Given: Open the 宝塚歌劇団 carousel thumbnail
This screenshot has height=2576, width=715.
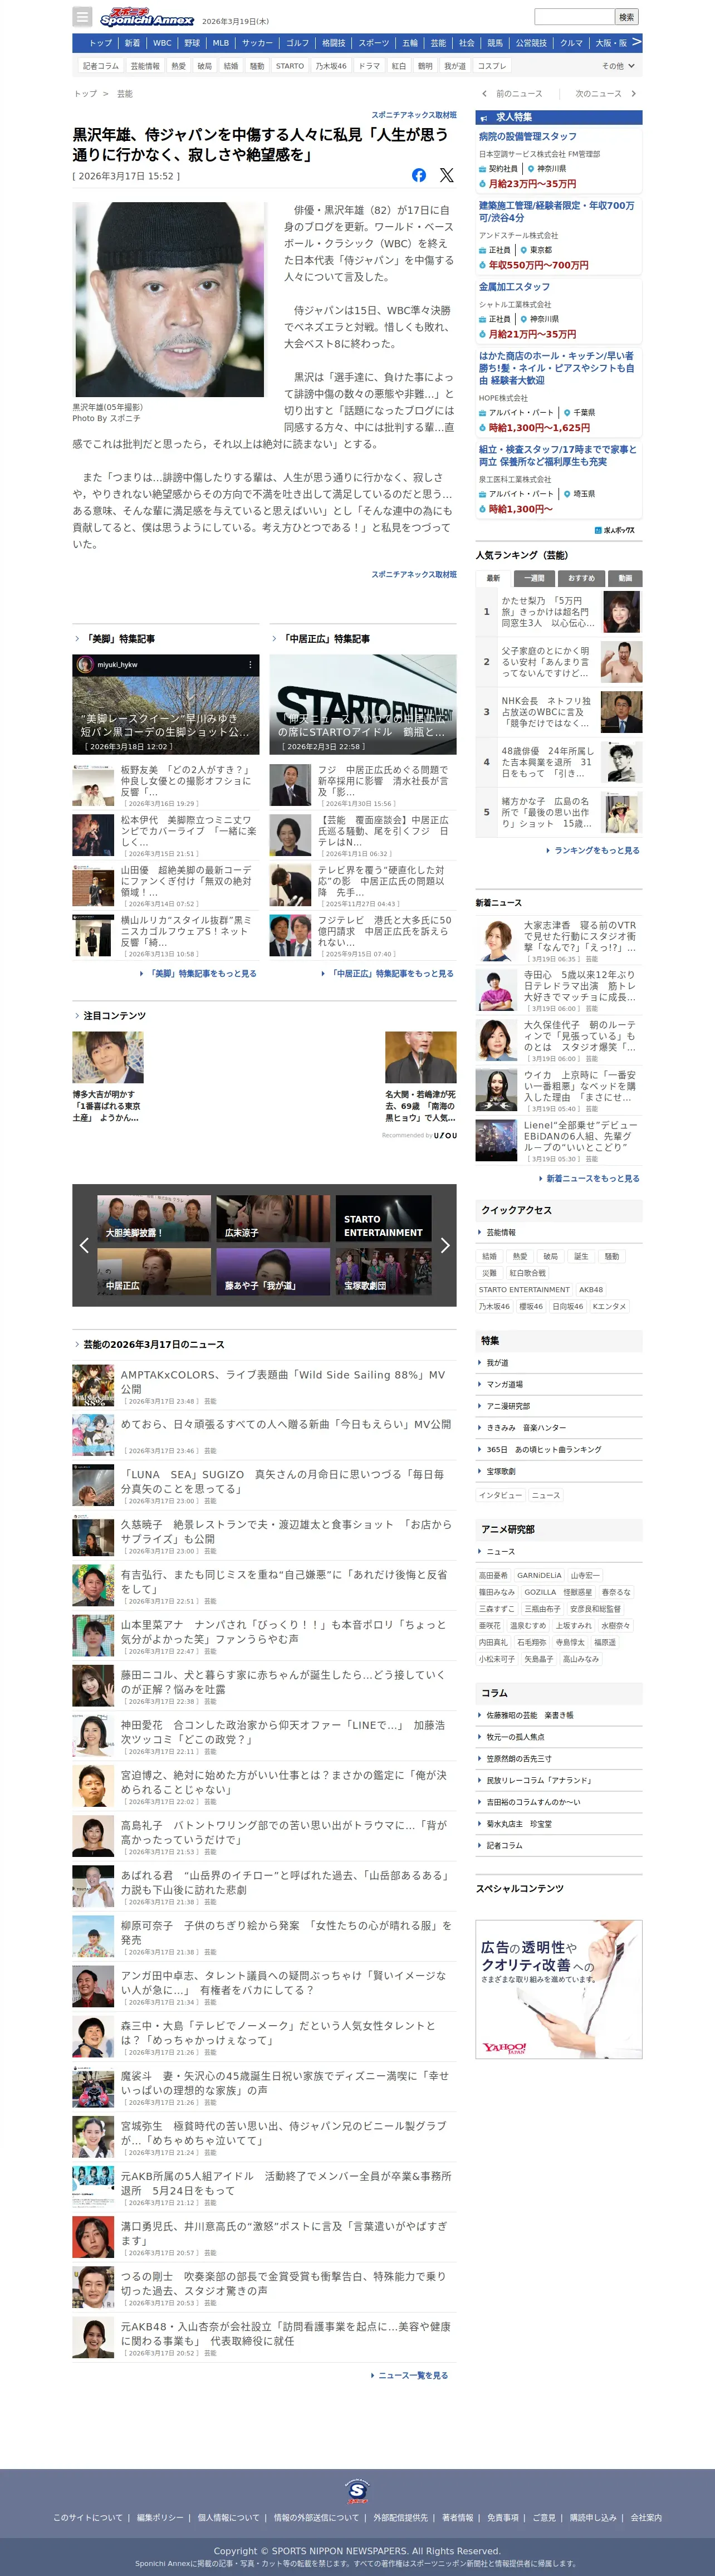Looking at the screenshot, I should pos(383,1271).
